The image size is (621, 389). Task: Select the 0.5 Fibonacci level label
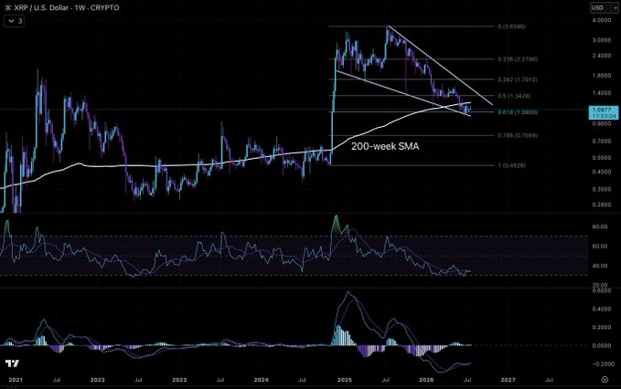[x=514, y=96]
